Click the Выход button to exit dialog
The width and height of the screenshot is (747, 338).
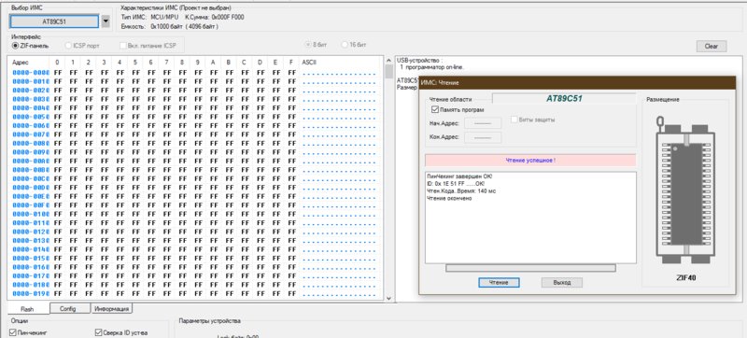tap(562, 282)
